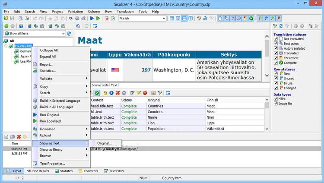Switch to the Comments tab
The height and width of the screenshot is (183, 324).
88,171
